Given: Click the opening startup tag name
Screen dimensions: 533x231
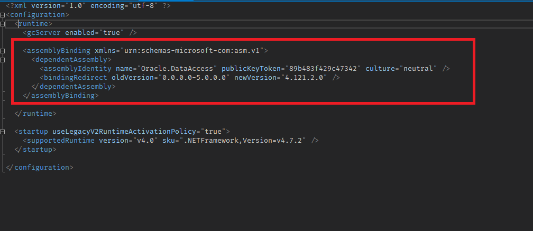Looking at the screenshot, I should pyautogui.click(x=33, y=132).
